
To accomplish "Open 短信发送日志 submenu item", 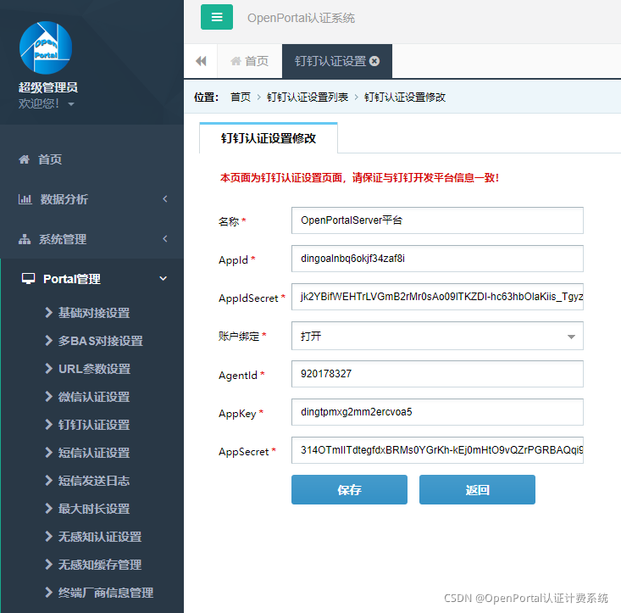I will coord(94,481).
